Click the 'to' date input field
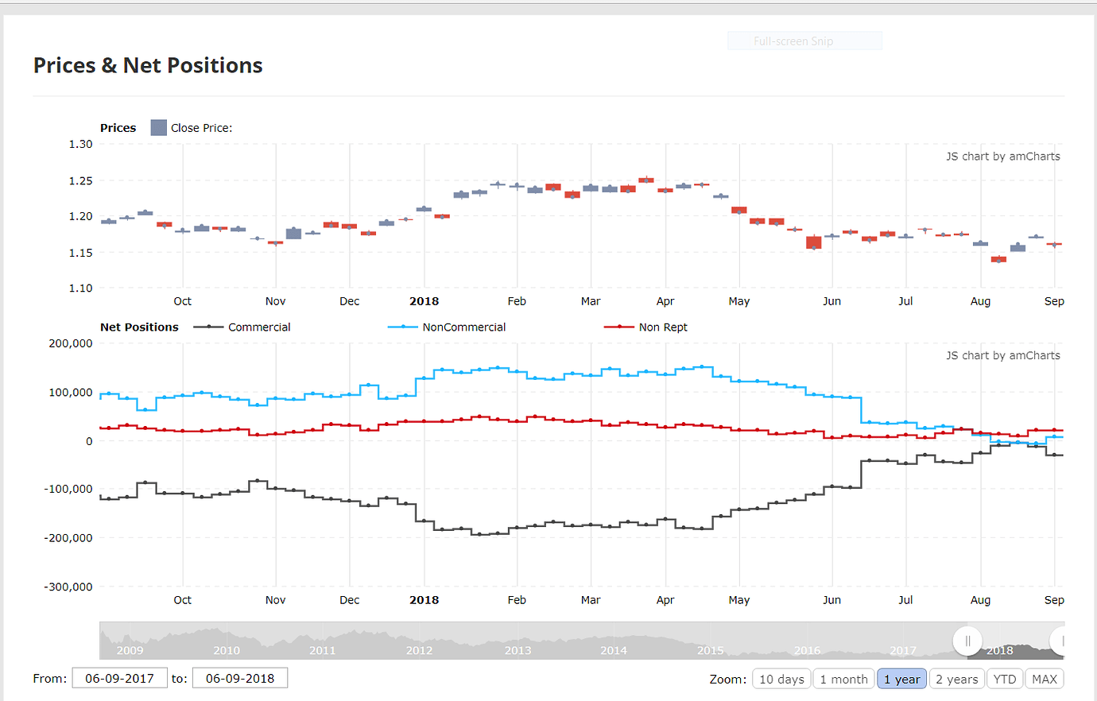This screenshot has height=701, width=1097. (240, 678)
